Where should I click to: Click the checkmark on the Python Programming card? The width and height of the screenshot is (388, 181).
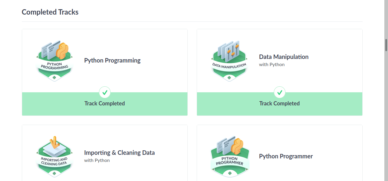[x=105, y=92]
